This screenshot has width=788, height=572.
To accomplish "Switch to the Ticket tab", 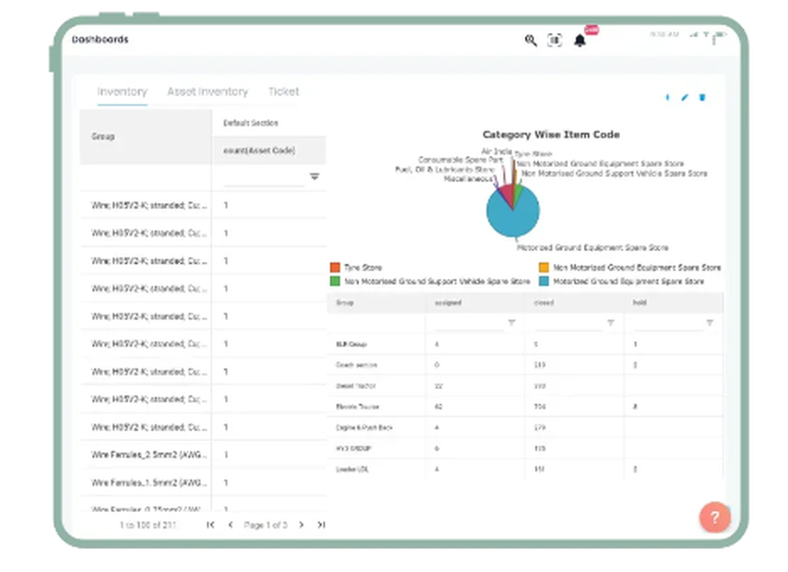I will pos(284,92).
